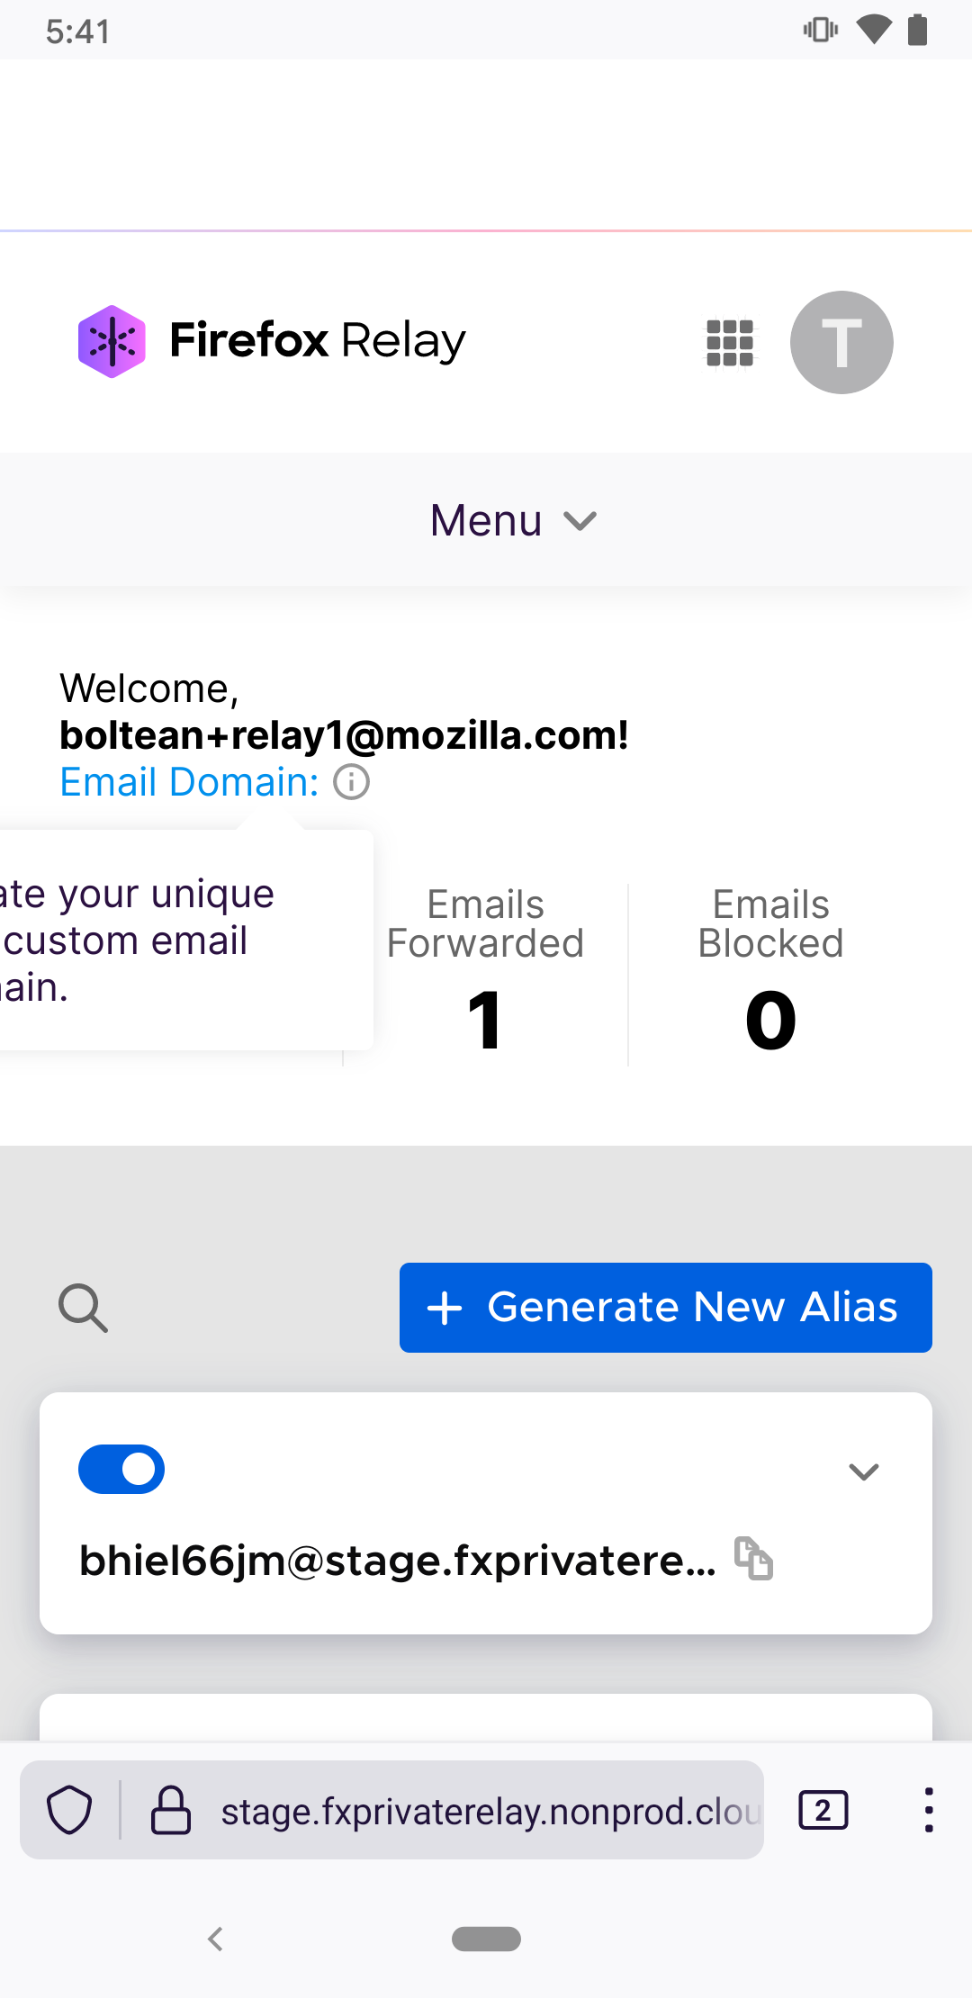The height and width of the screenshot is (1998, 972).
Task: Click the Email Domain link
Action: pos(187,782)
